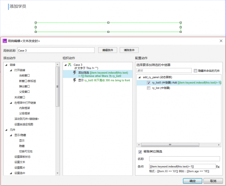226x186 pixels.
Task: Click the 编辑条件 button
Action: click(108, 50)
